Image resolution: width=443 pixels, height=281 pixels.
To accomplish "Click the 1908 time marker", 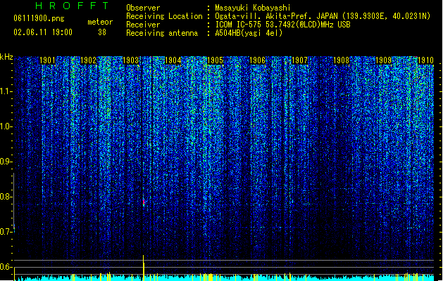I will tap(342, 60).
